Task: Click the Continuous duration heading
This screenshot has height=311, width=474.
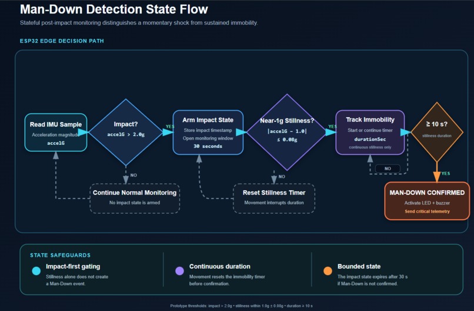Action: click(220, 266)
